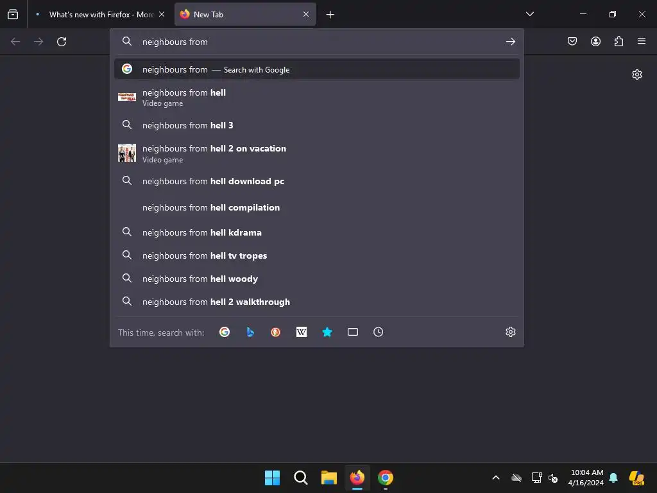Search this time with Bing
Image resolution: width=657 pixels, height=493 pixels.
coord(250,332)
